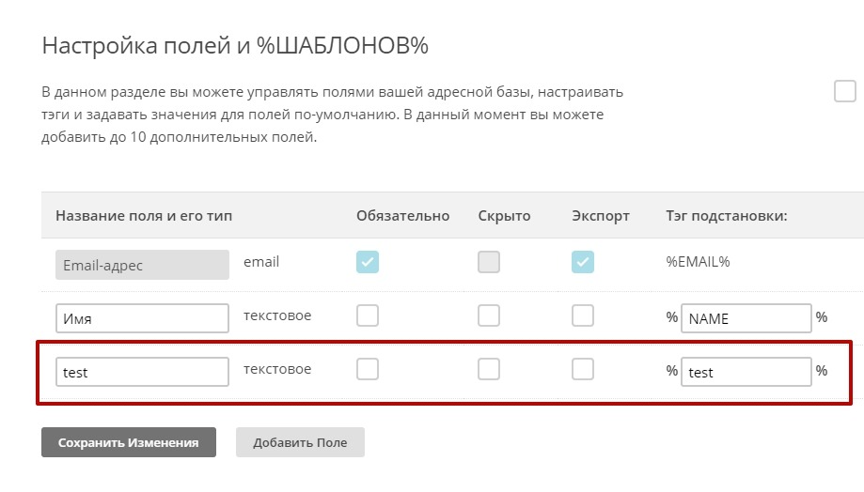Edit the test substitution tag input
The image size is (864, 492).
click(x=746, y=372)
